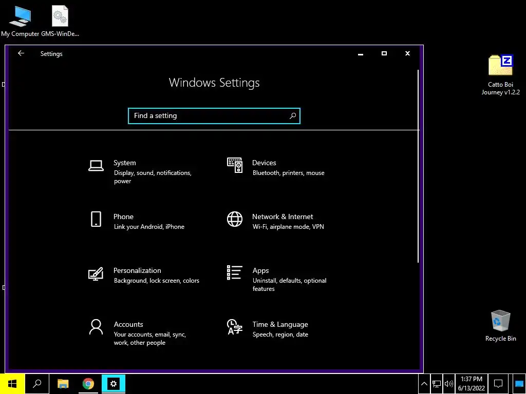Open volume speaker tray icon

point(449,384)
